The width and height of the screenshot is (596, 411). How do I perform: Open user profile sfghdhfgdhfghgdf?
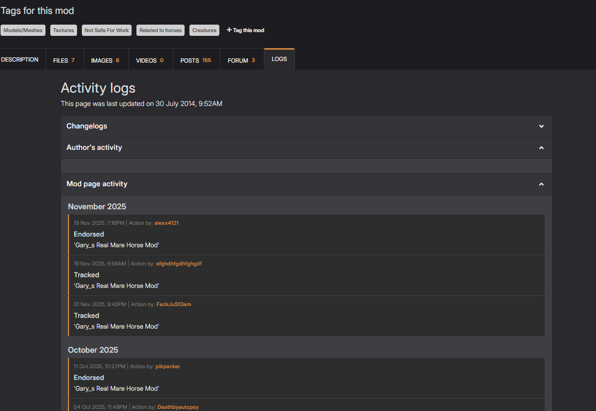pos(179,263)
